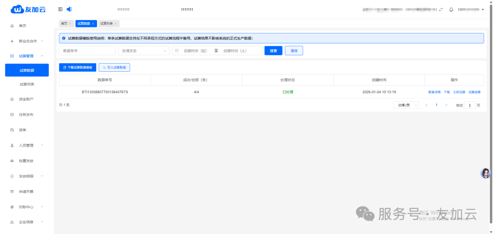The width and height of the screenshot is (493, 234).
Task: Focus the 数据单号 search field
Action: 87,51
